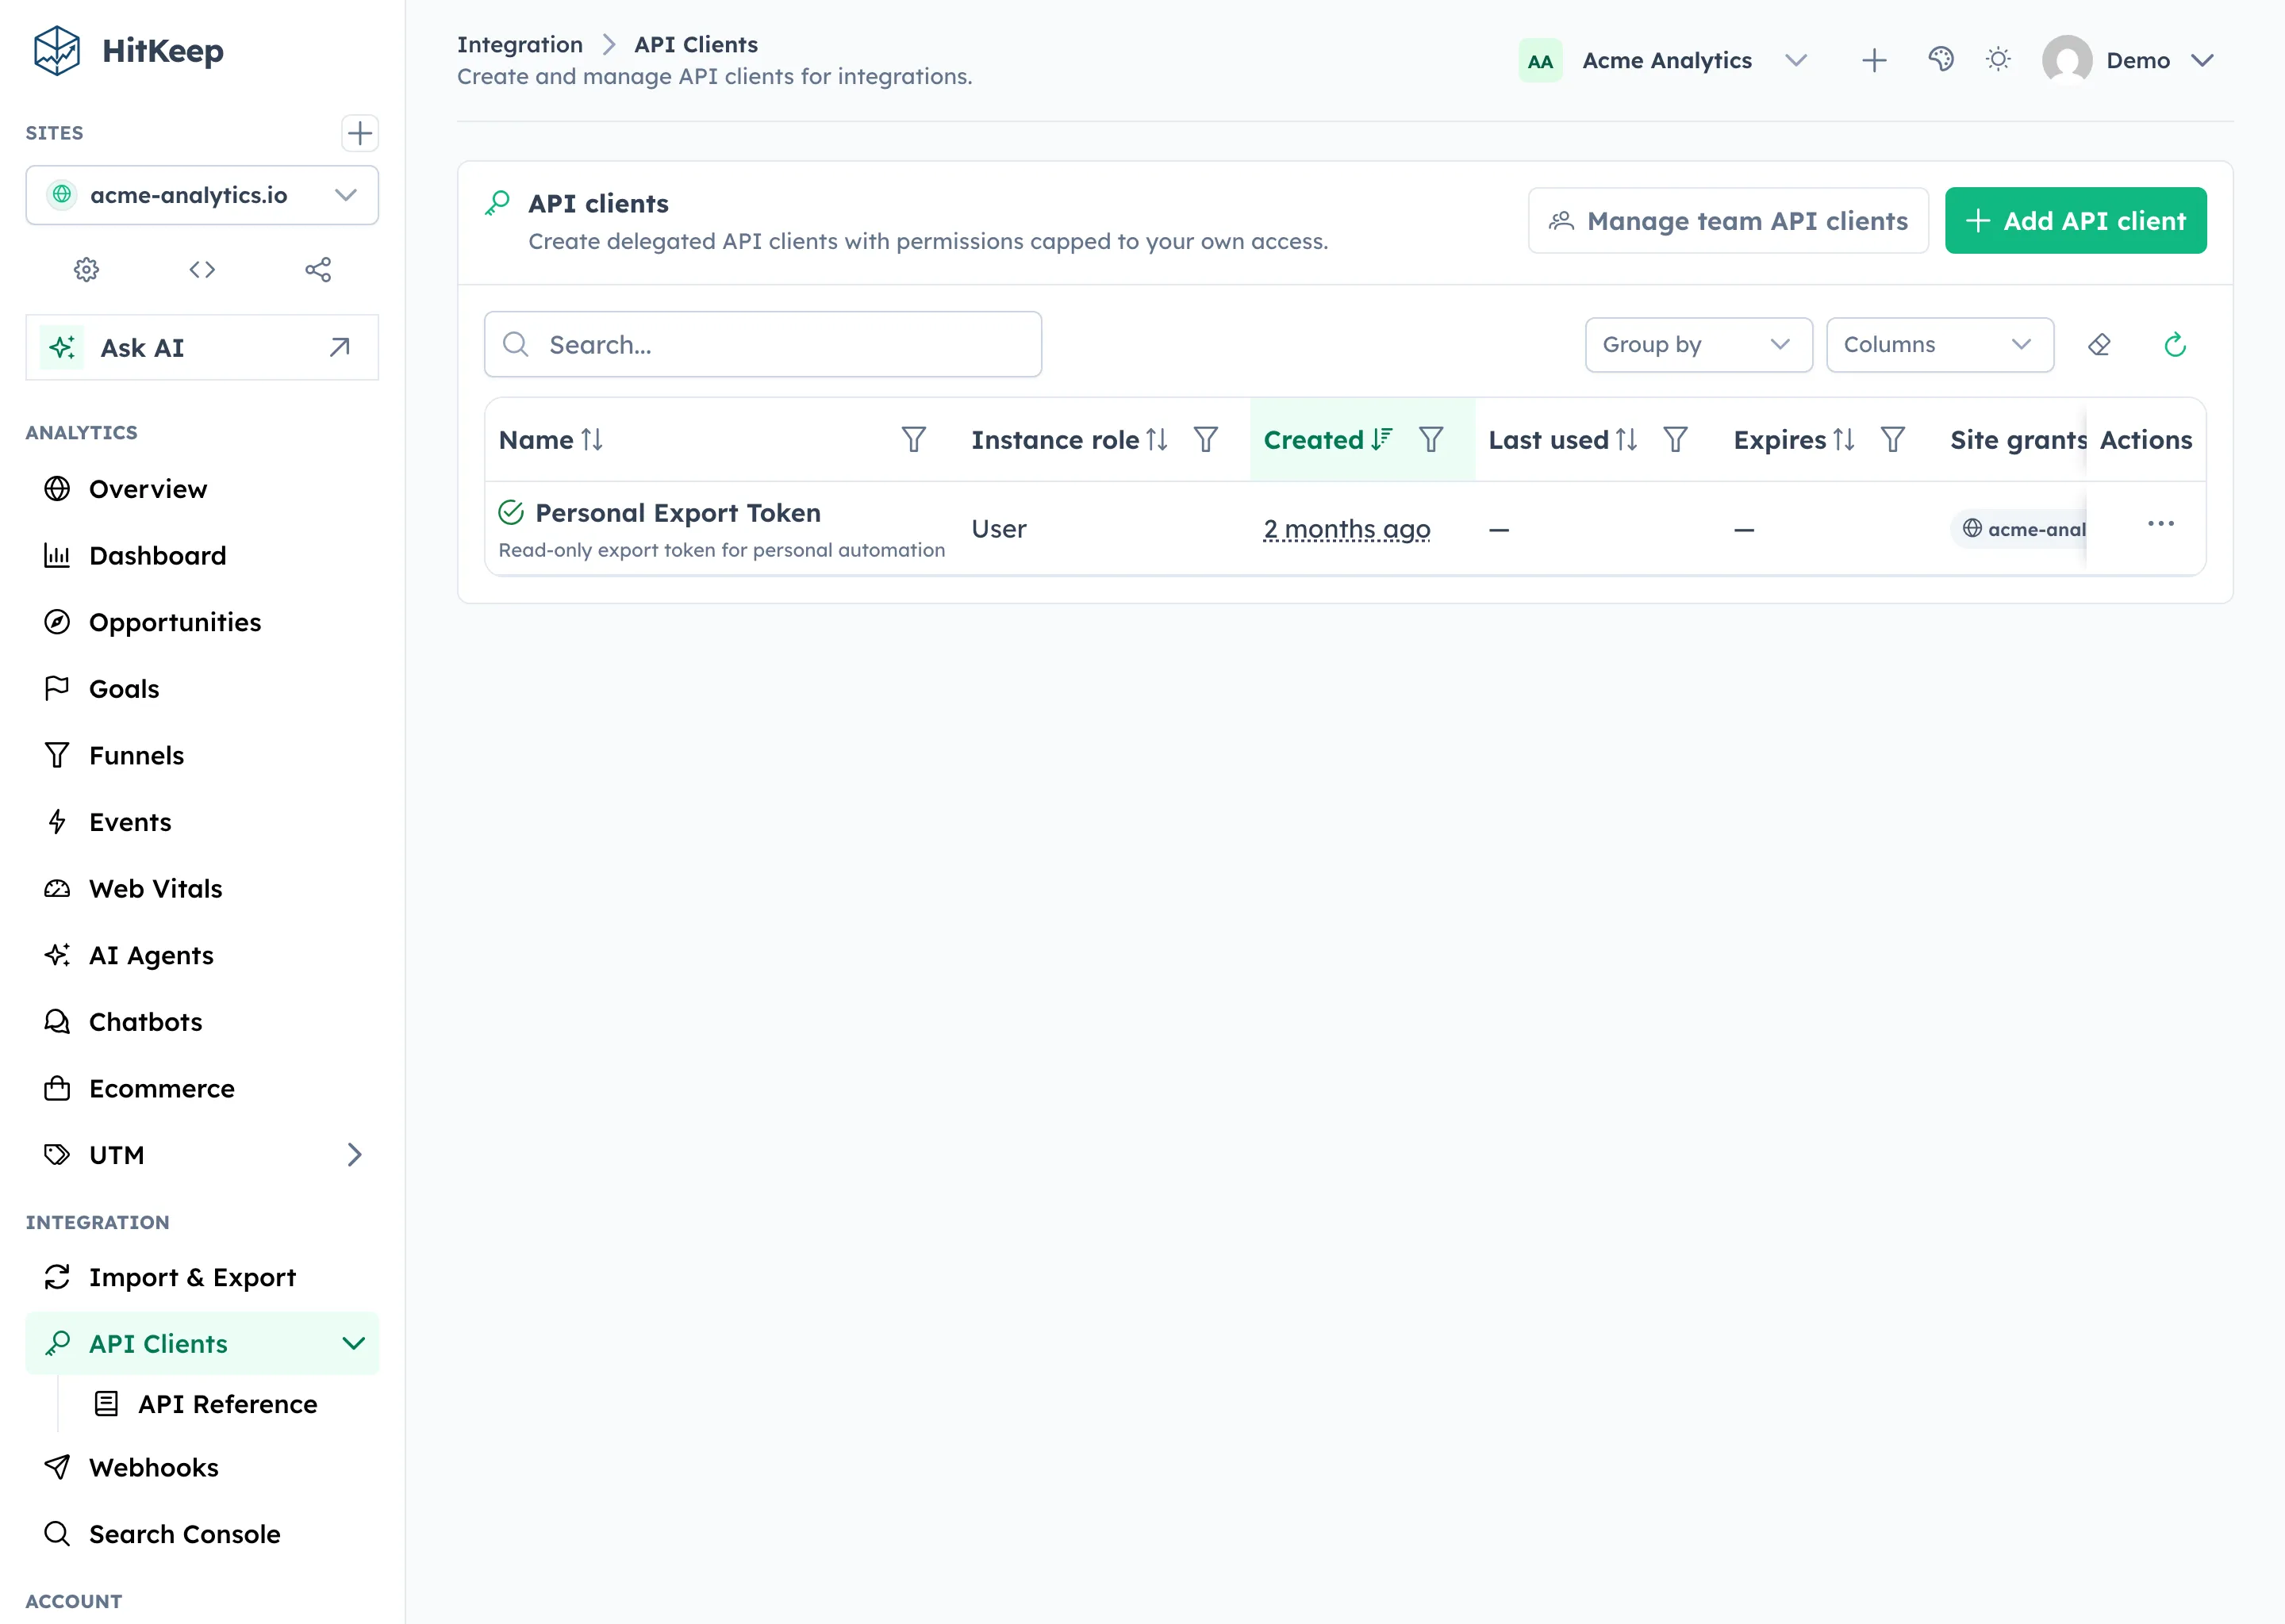Click Add API client button

(x=2075, y=220)
